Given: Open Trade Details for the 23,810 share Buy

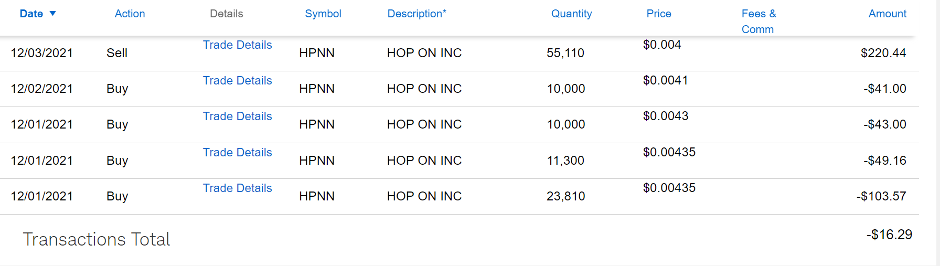Looking at the screenshot, I should click(x=237, y=188).
